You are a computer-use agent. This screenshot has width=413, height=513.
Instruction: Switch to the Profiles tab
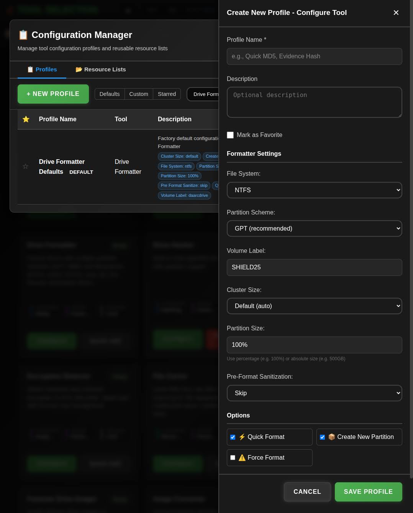[x=42, y=69]
